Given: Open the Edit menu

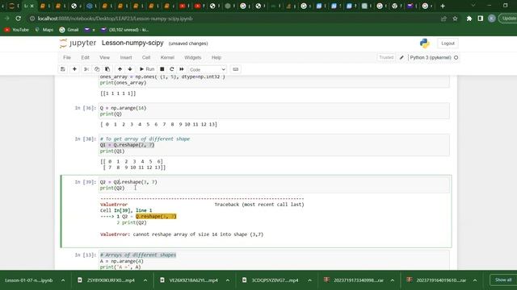Looking at the screenshot, I should coord(85,57).
